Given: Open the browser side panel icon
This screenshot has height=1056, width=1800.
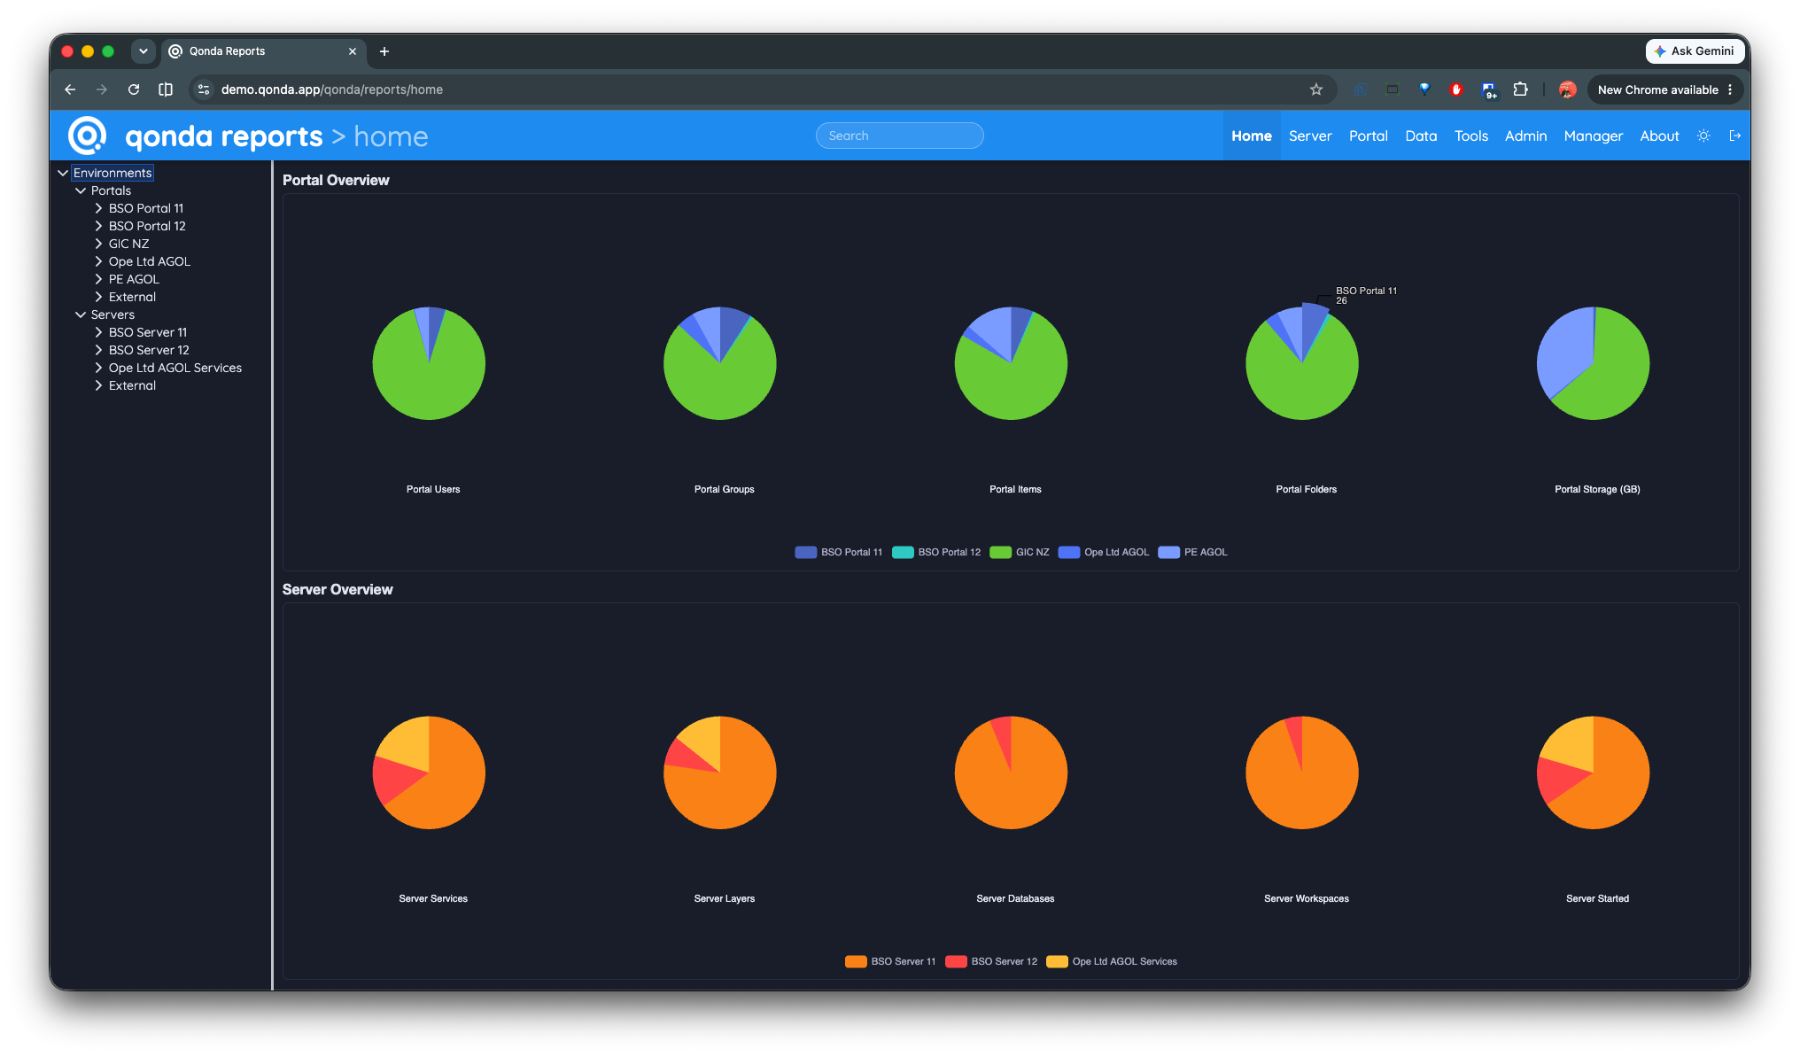Looking at the screenshot, I should point(166,89).
